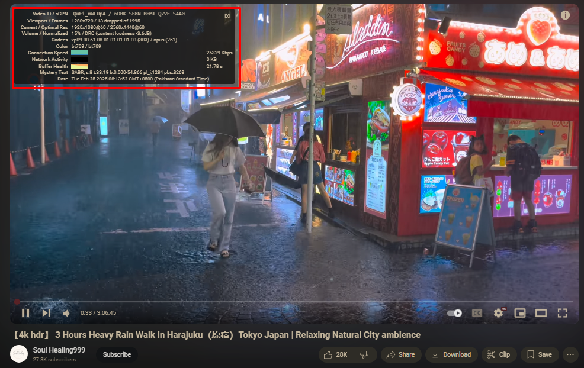Enter full screen mode
This screenshot has width=584, height=368.
pos(562,313)
